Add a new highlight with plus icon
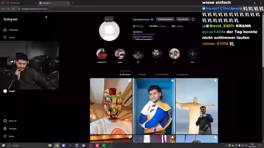Image resolution: width=264 pixels, height=148 pixels. pos(193,54)
